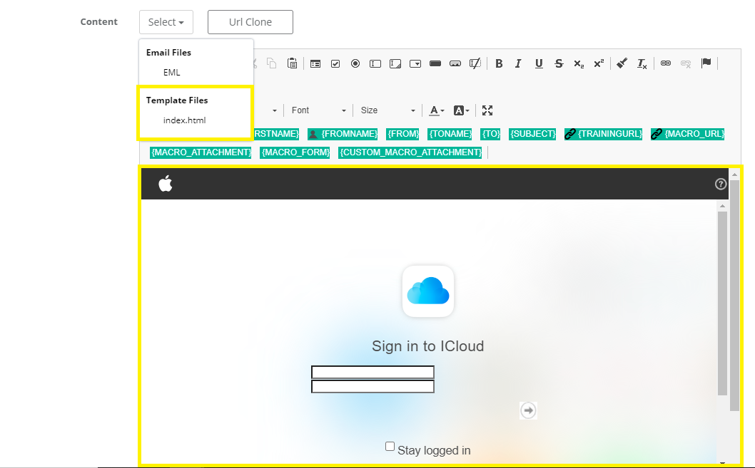
Task: Click the iCloud cloud logo image
Action: (428, 291)
